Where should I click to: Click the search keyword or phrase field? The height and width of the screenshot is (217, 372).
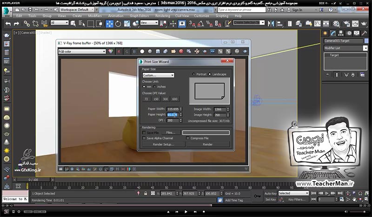pos(241,10)
